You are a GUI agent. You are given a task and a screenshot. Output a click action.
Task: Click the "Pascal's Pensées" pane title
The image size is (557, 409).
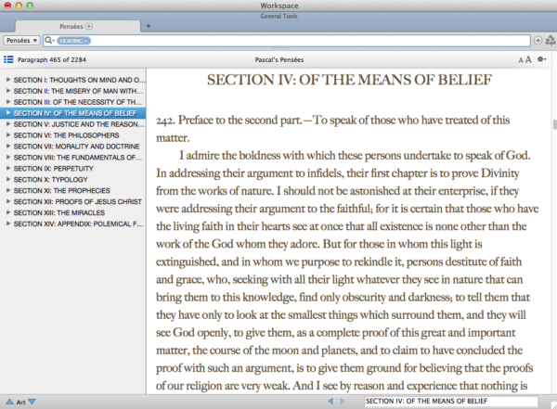279,59
